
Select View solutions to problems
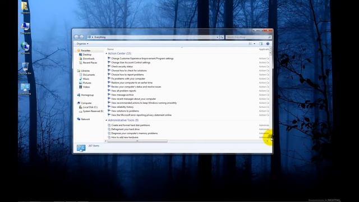(x=125, y=111)
